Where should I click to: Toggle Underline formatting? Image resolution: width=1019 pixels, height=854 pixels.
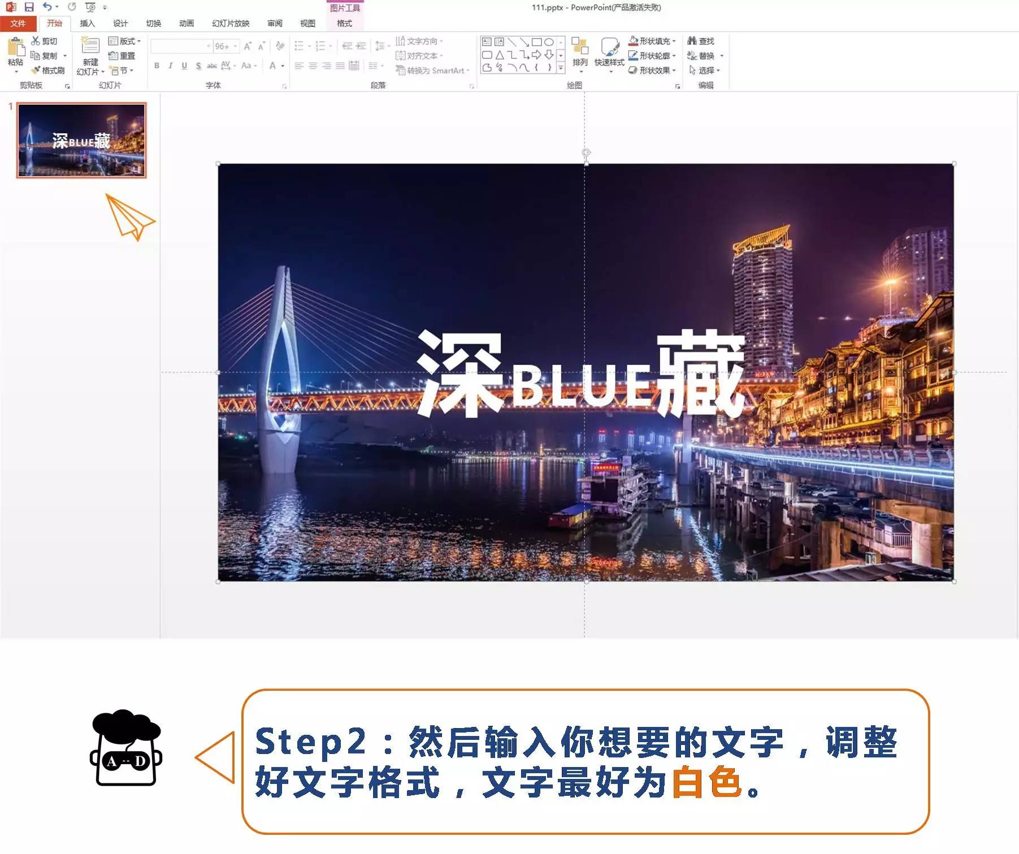point(184,66)
